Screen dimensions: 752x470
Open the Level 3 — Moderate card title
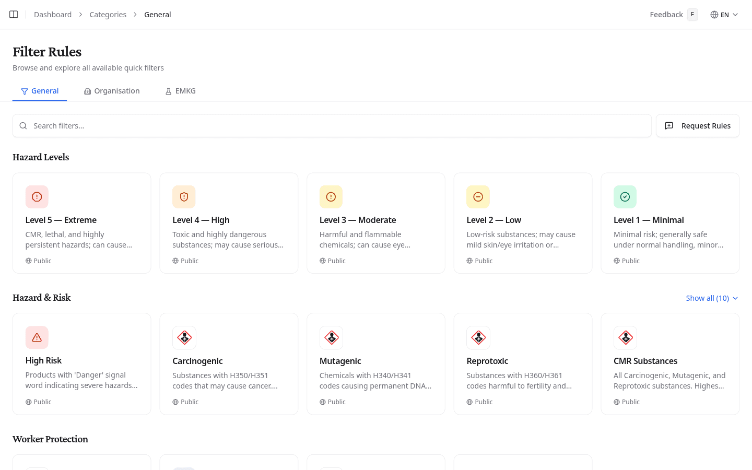tap(358, 220)
